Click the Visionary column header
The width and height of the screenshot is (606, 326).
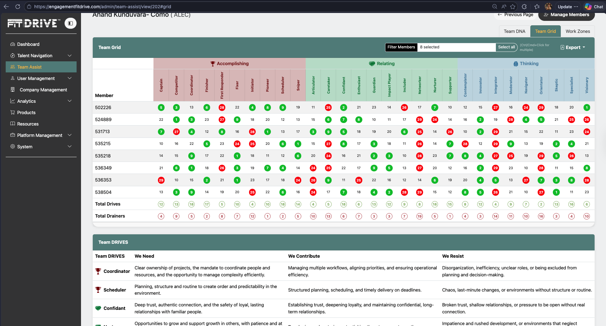587,85
